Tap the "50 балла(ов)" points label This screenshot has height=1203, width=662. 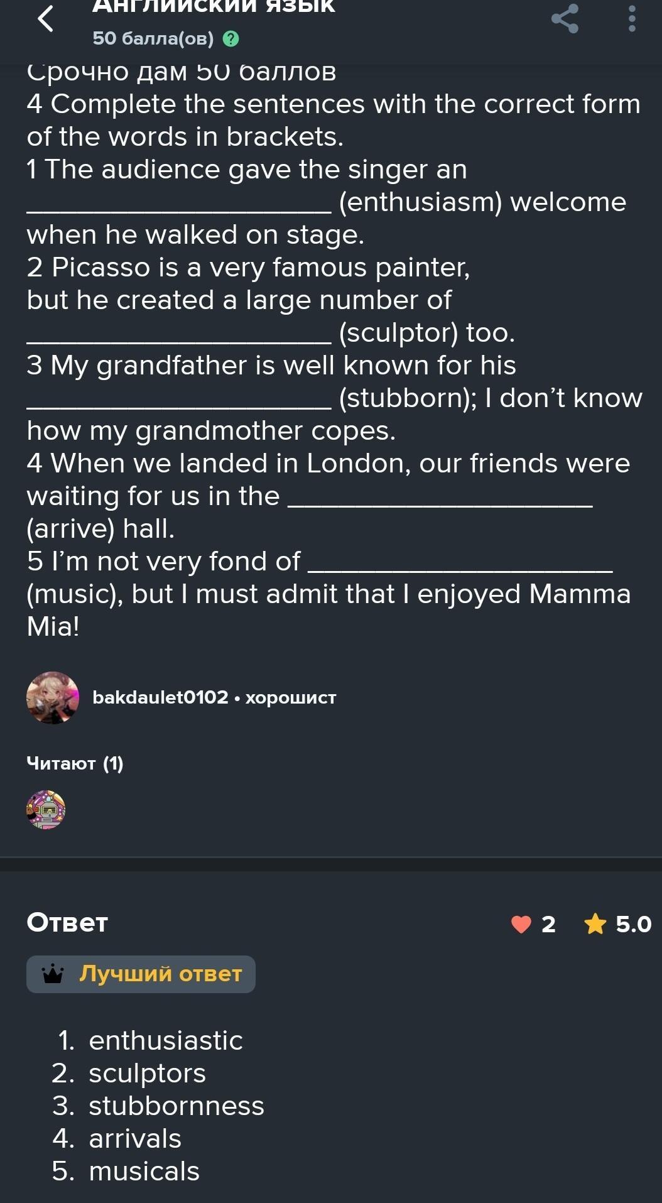pyautogui.click(x=153, y=39)
